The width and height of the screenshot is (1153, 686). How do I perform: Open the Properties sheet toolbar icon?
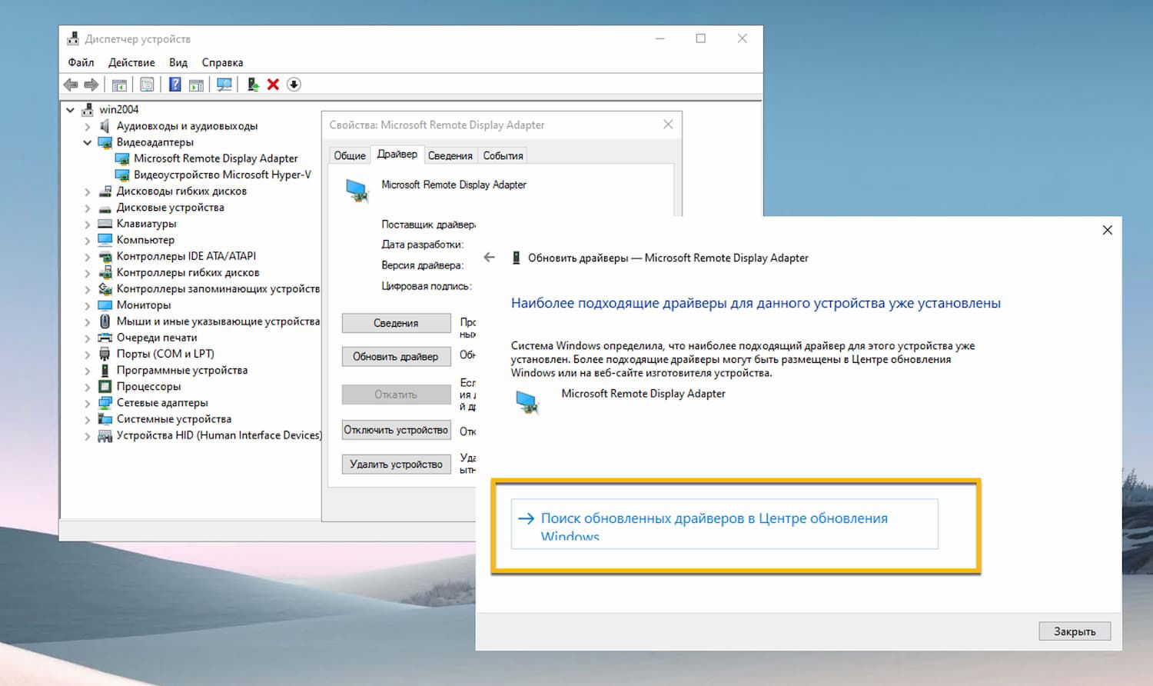(147, 85)
